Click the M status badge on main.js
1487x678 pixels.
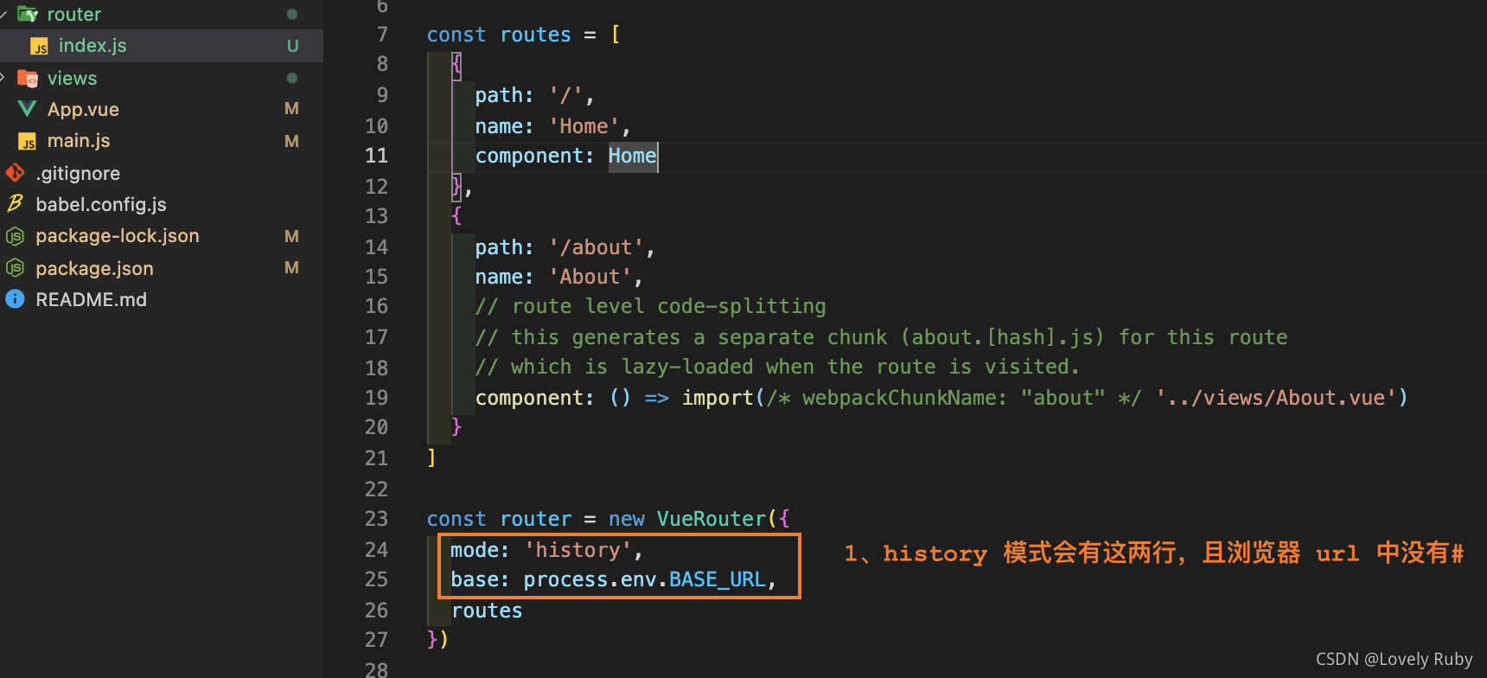(x=292, y=141)
